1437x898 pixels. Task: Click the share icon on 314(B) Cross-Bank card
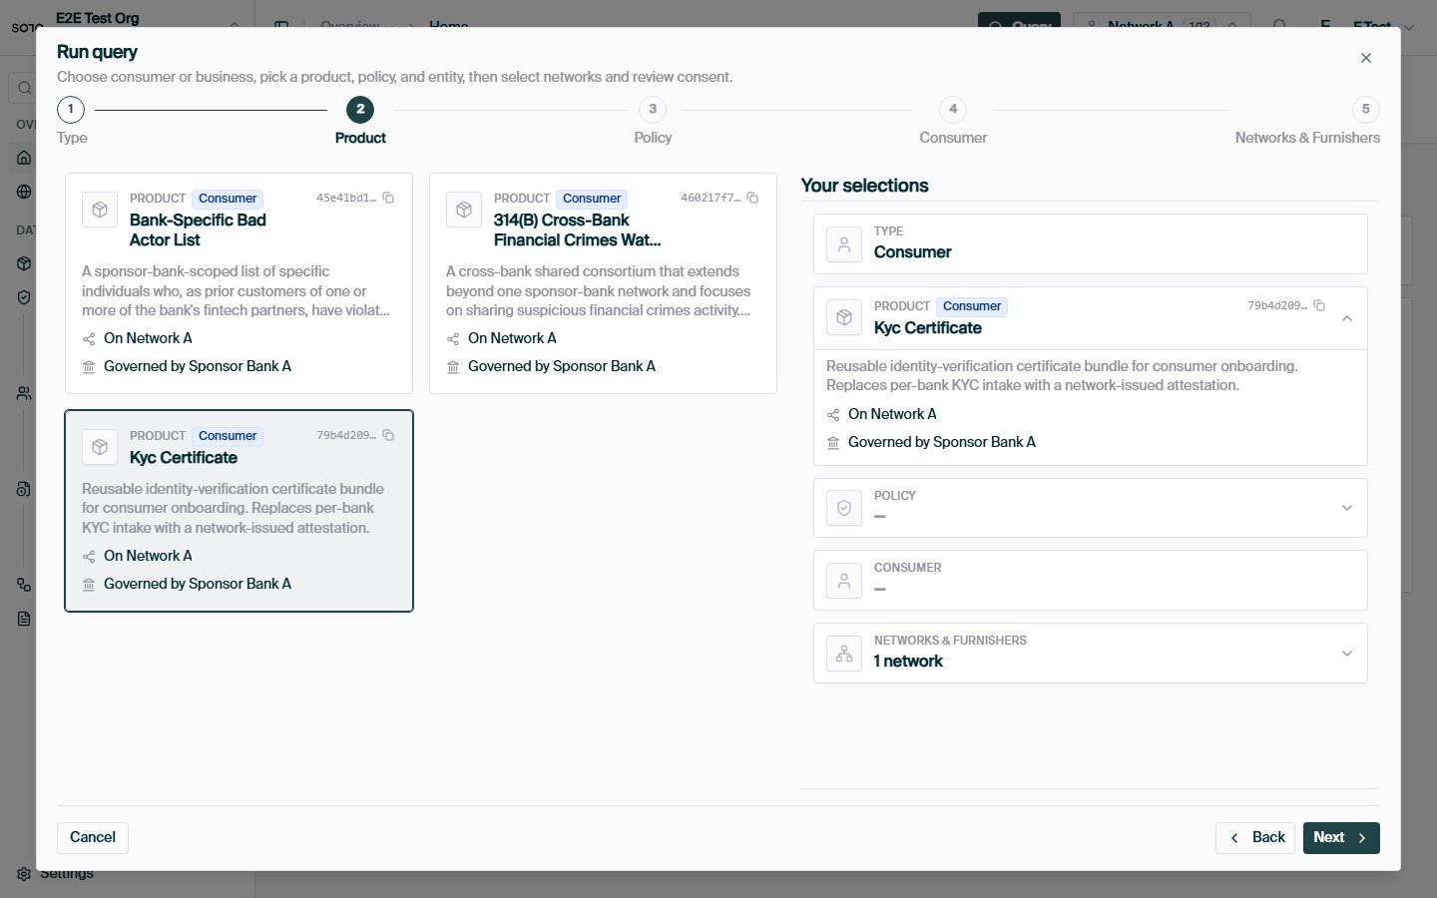tap(453, 339)
